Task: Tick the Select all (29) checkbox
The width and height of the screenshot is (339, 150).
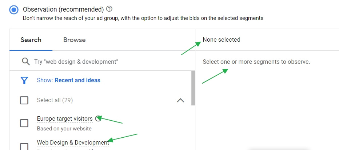Action: (x=24, y=100)
